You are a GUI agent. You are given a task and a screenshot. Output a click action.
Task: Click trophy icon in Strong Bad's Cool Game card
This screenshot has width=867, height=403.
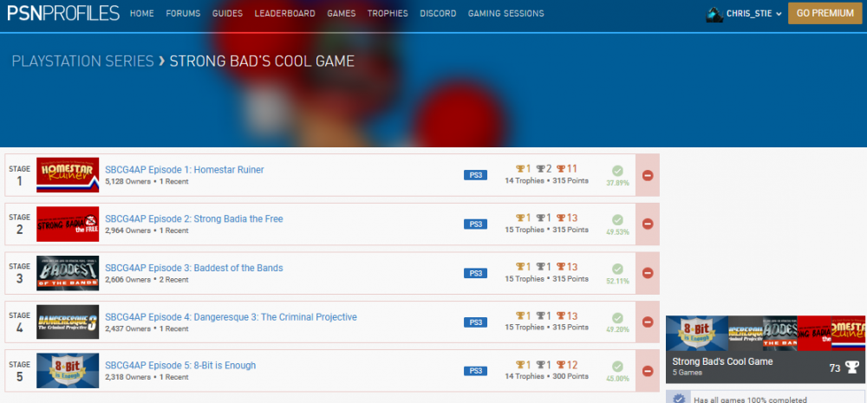point(851,367)
